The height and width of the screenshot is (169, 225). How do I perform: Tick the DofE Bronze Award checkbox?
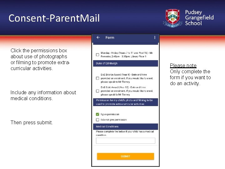tap(97, 78)
